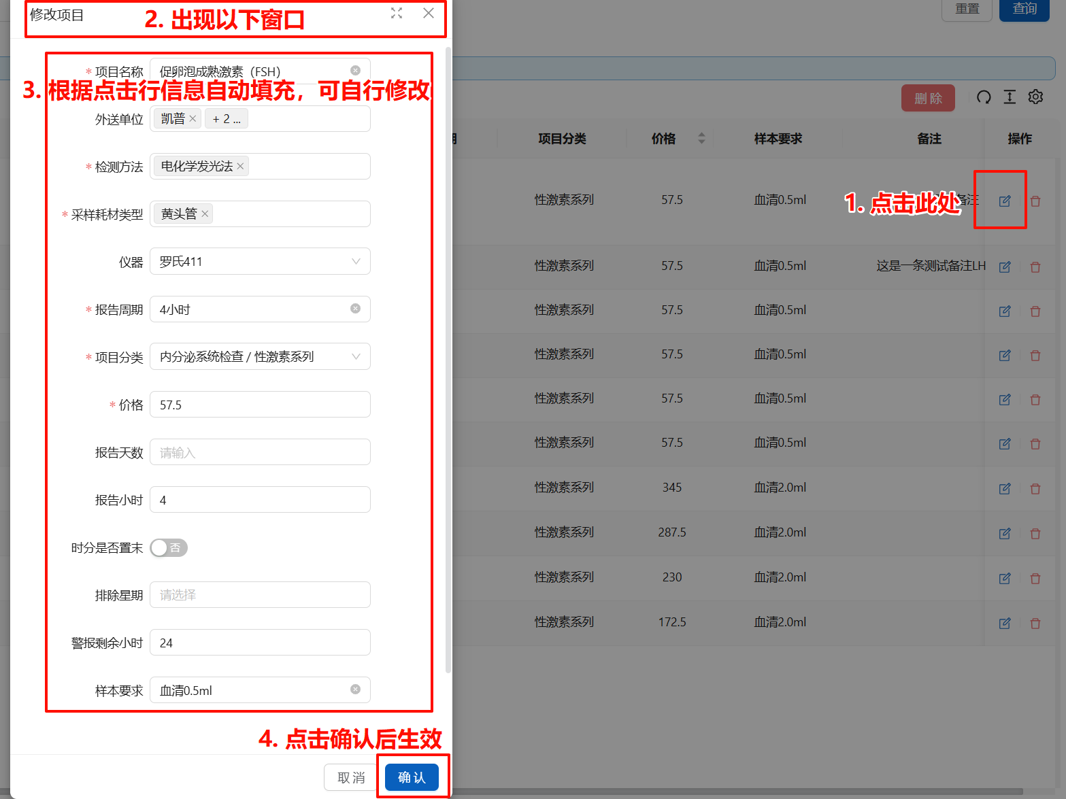Sort the table by 价格 column
Viewport: 1066px width, 799px height.
tap(701, 139)
